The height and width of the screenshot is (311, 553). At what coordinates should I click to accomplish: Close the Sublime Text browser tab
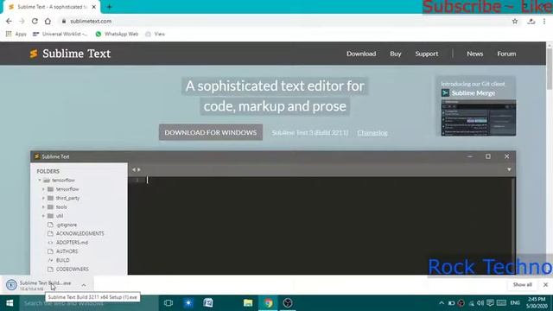pos(94,7)
